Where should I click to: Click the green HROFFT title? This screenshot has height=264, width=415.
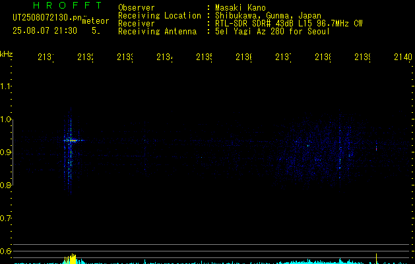tap(67, 5)
